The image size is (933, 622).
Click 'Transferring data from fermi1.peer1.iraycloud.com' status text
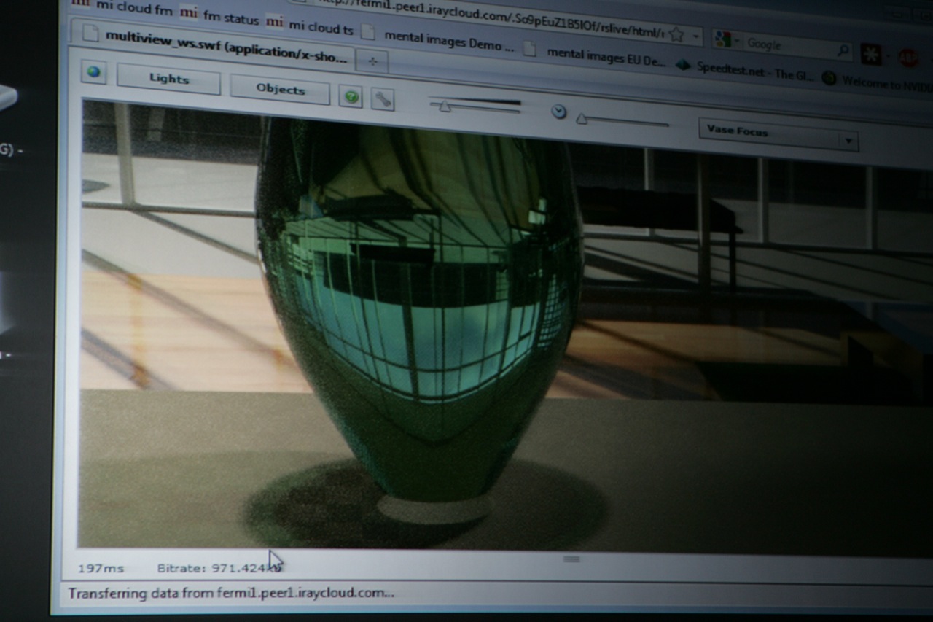point(231,593)
